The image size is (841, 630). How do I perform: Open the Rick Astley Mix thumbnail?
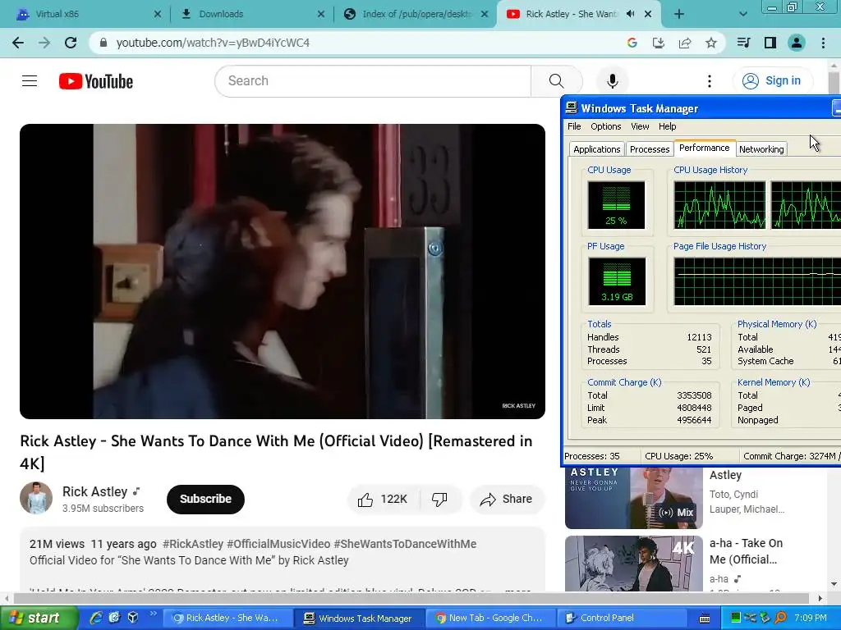tap(633, 498)
